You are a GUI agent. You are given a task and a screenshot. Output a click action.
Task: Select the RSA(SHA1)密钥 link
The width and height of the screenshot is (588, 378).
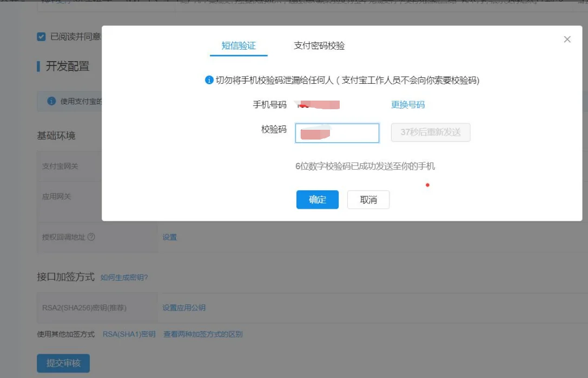[x=129, y=334]
